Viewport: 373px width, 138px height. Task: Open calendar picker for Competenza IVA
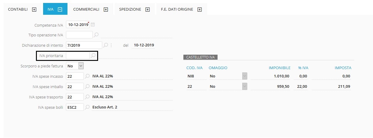click(x=93, y=25)
